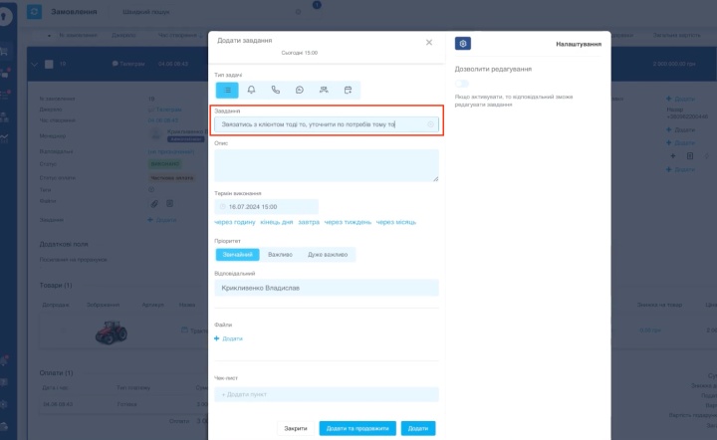
Task: Click the notification badge in top bar
Action: coord(317,5)
